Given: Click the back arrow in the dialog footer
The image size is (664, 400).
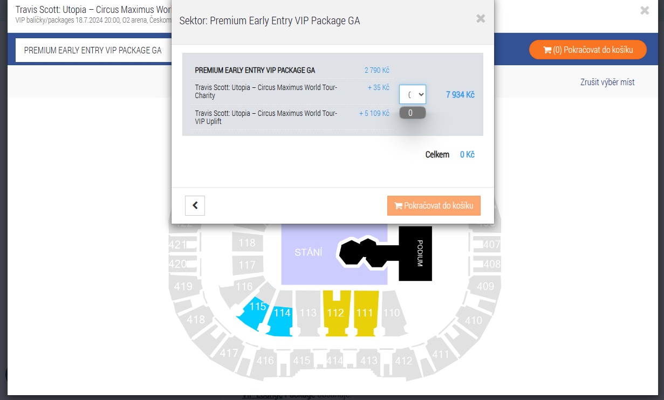Looking at the screenshot, I should pyautogui.click(x=195, y=205).
